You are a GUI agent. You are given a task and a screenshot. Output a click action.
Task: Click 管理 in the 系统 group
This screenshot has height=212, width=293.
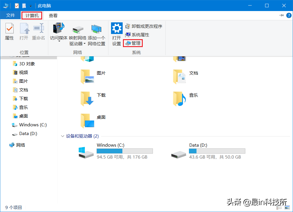coord(133,43)
